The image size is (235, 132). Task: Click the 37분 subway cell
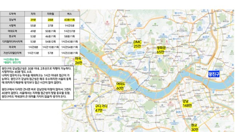(x=51, y=26)
